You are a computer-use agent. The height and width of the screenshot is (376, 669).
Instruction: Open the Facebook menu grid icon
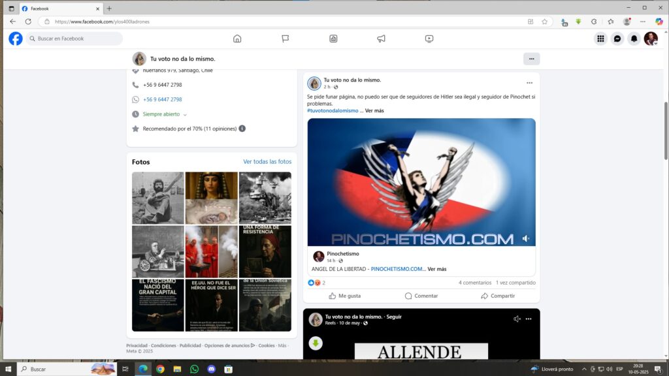tap(601, 39)
